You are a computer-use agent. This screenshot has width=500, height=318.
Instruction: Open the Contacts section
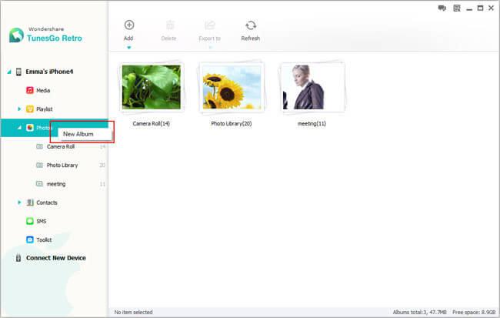click(47, 203)
